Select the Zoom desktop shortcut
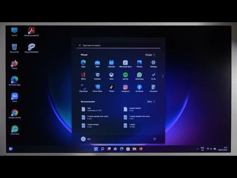The height and width of the screenshot is (178, 237). pos(15,98)
